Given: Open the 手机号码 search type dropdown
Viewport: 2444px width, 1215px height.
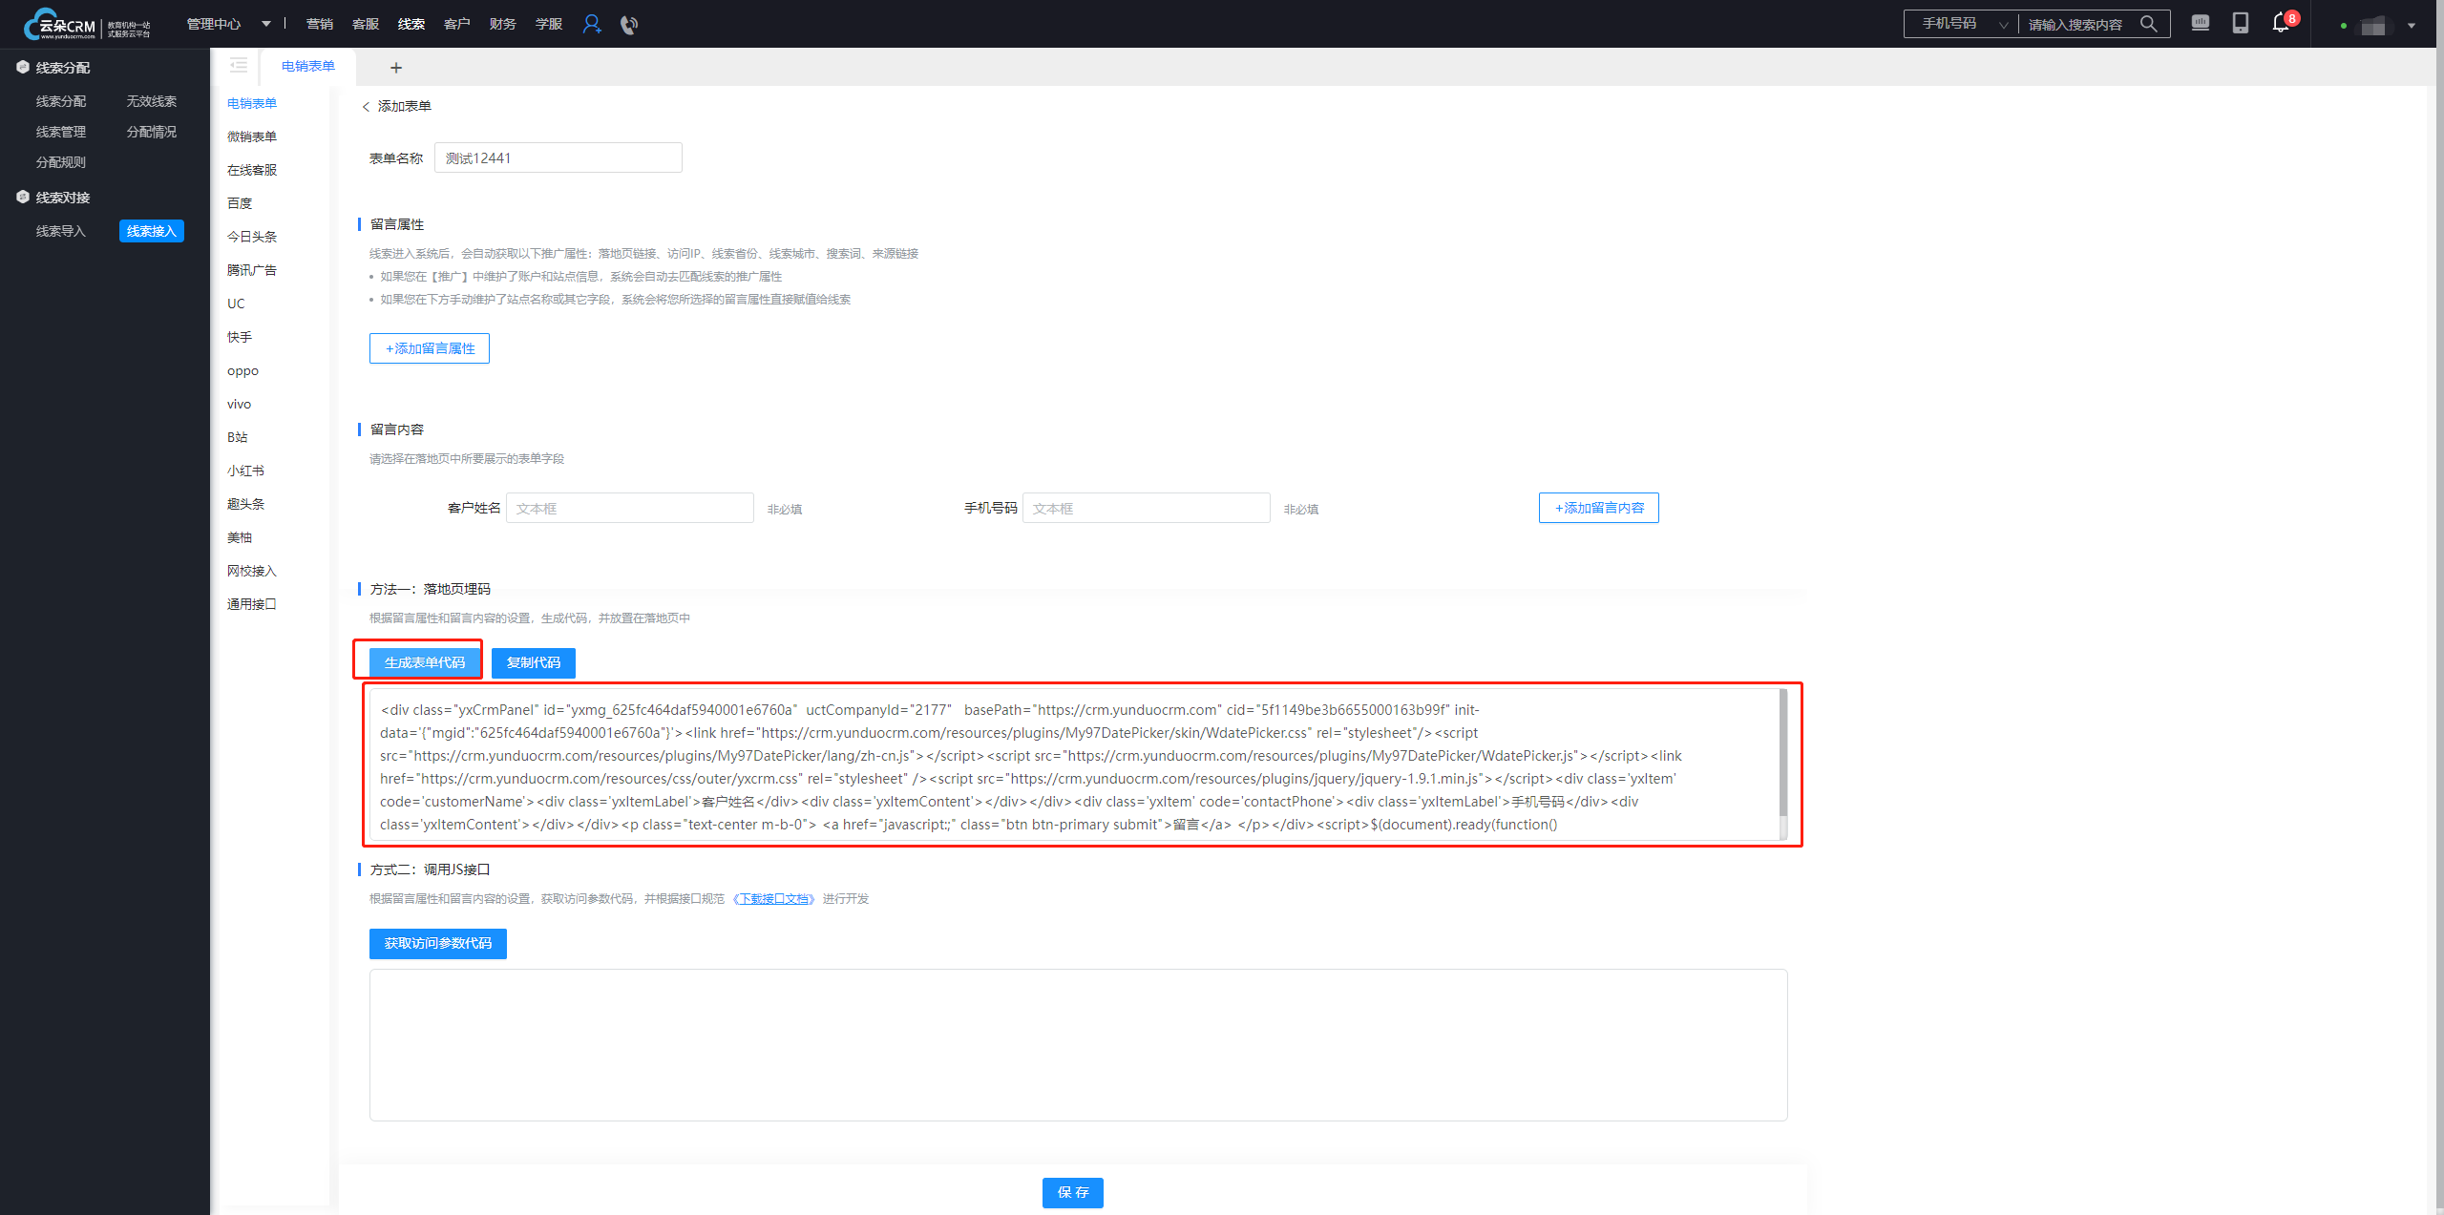Looking at the screenshot, I should [1963, 24].
